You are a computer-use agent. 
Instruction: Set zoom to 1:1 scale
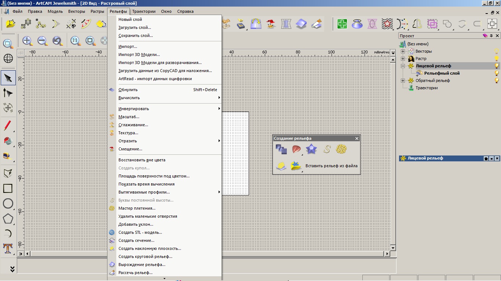tap(75, 41)
